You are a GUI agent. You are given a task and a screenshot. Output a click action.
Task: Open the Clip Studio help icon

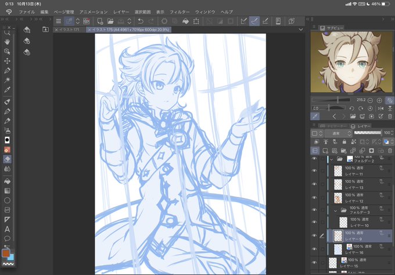click(x=292, y=21)
